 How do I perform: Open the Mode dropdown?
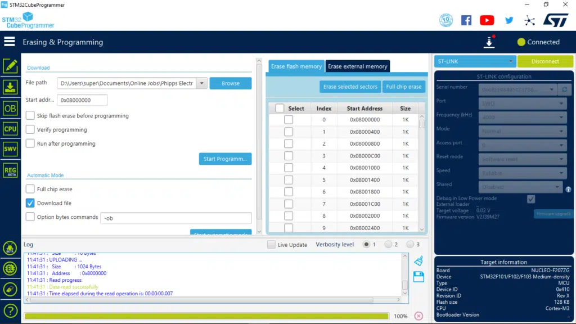click(523, 131)
